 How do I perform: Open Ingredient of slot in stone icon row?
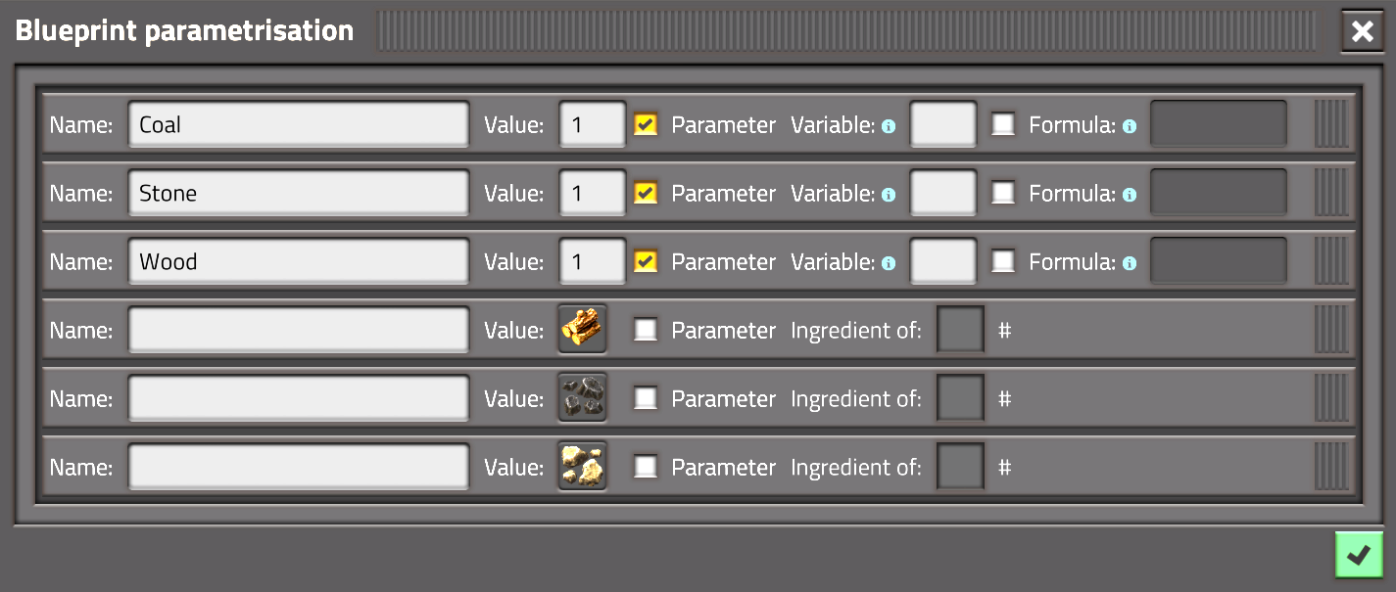960,467
